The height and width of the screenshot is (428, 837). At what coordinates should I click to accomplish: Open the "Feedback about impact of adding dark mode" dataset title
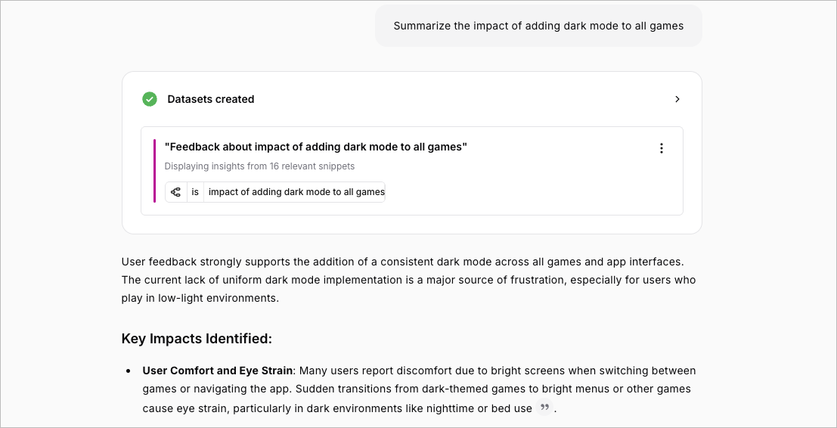(315, 147)
